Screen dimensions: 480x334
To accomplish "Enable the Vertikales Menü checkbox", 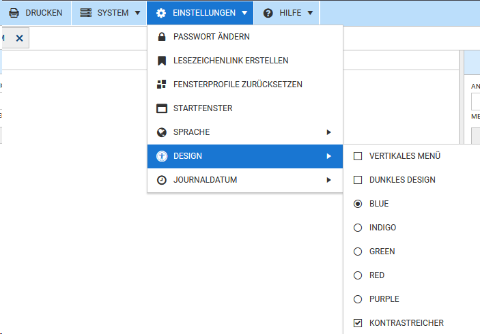I will click(358, 156).
